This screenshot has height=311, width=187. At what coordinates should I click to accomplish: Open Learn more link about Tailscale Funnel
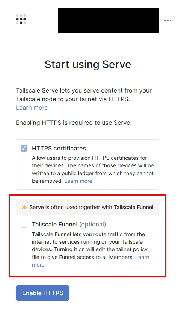point(90,261)
